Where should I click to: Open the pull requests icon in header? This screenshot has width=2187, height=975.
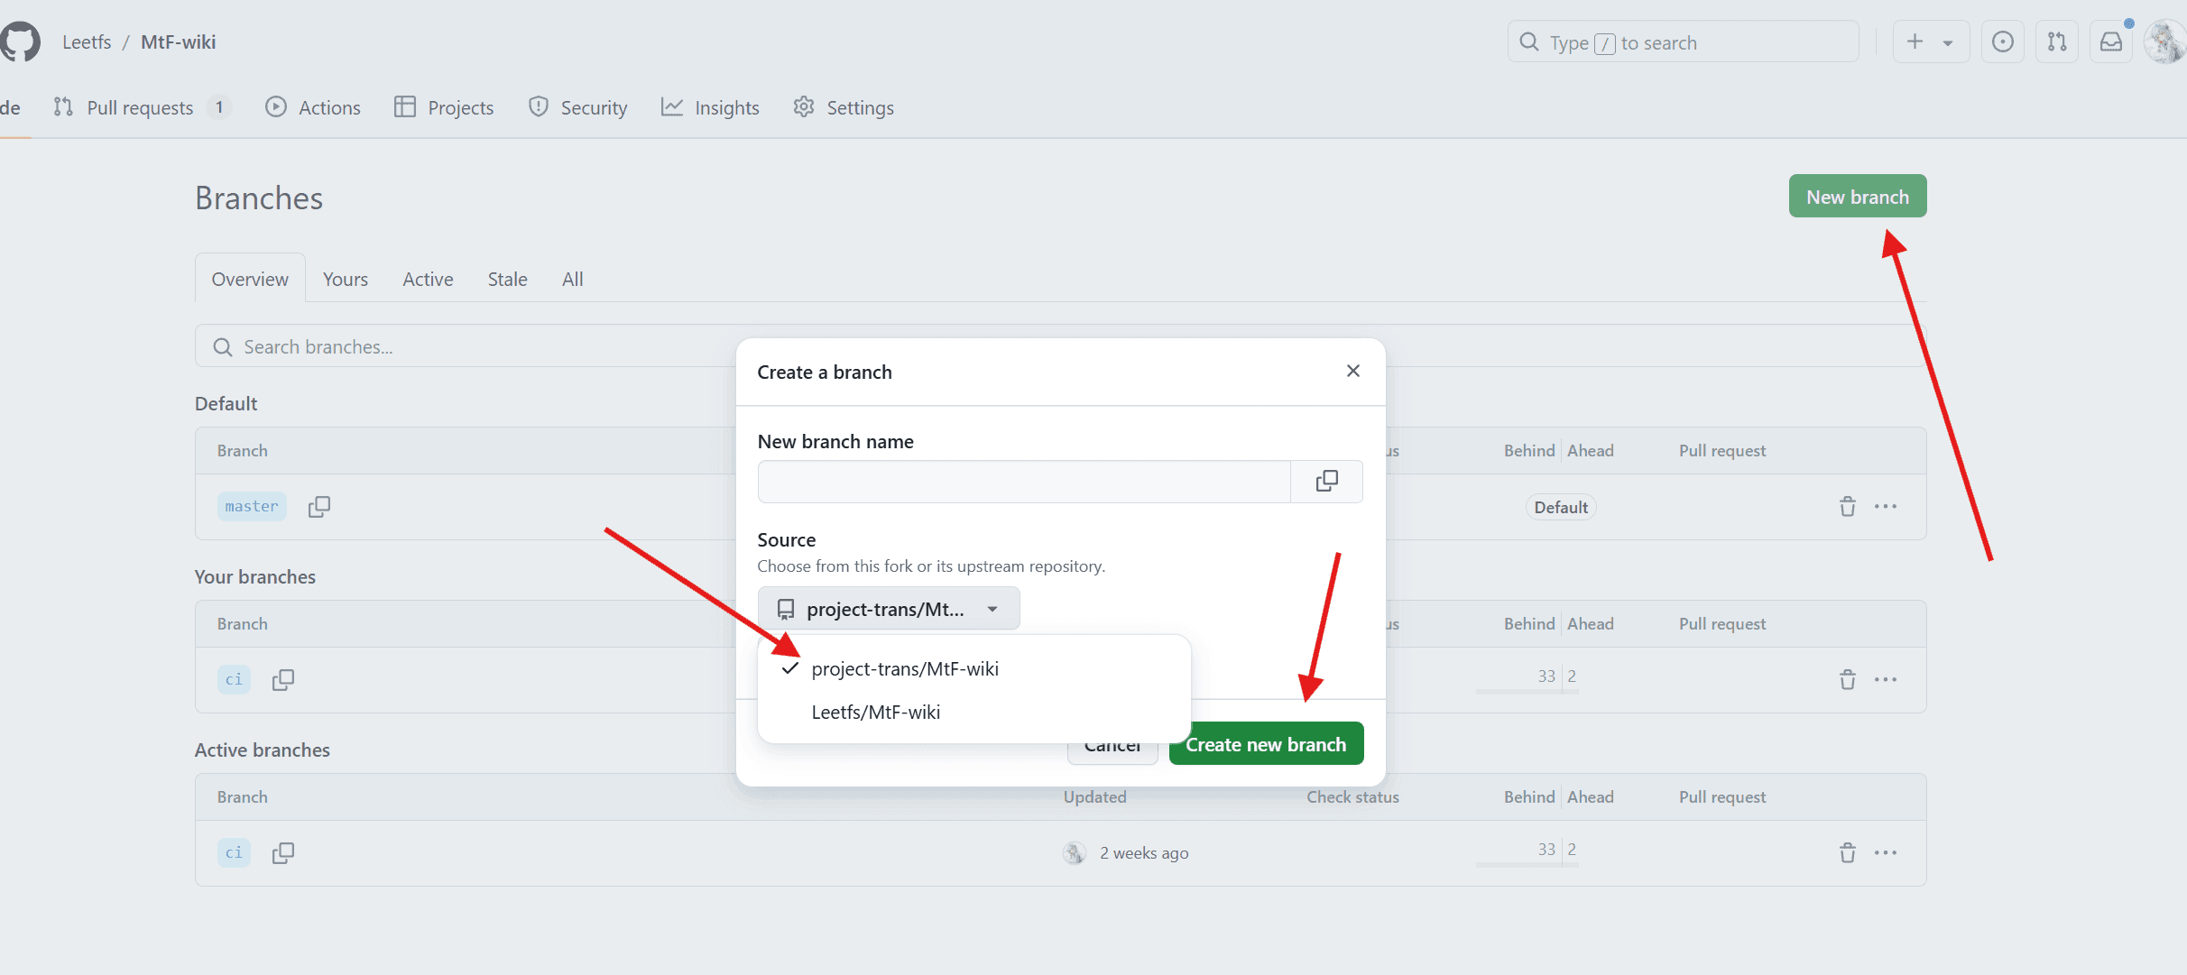[x=2056, y=42]
